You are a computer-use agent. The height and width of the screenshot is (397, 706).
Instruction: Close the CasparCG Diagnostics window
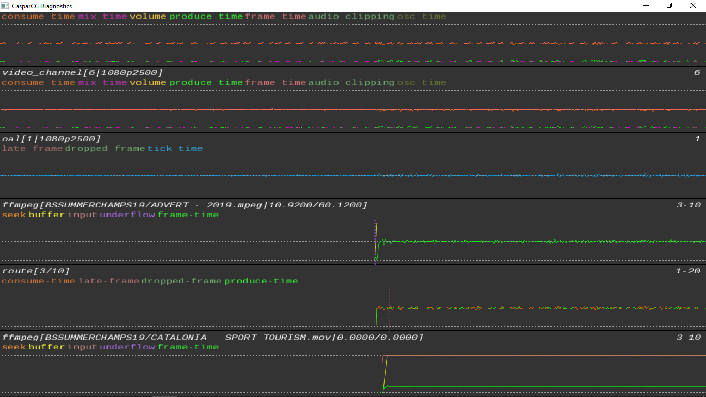tap(694, 6)
